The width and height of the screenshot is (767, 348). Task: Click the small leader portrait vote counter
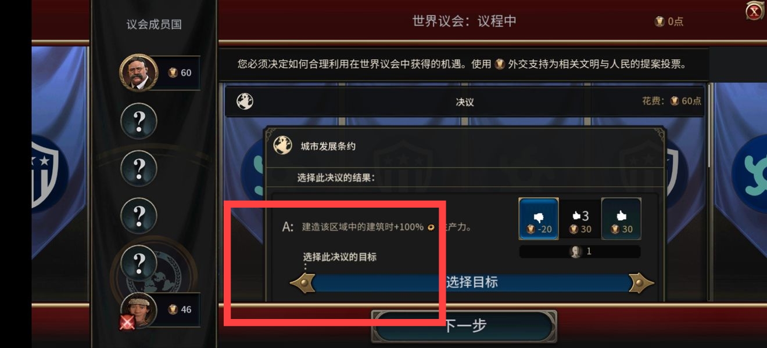[x=580, y=252]
